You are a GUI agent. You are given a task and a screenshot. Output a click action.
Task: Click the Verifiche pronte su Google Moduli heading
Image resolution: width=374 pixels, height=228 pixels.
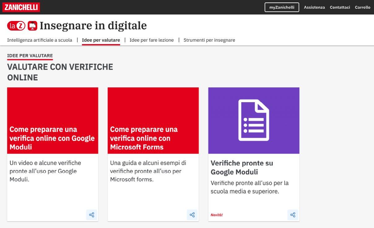pyautogui.click(x=242, y=168)
